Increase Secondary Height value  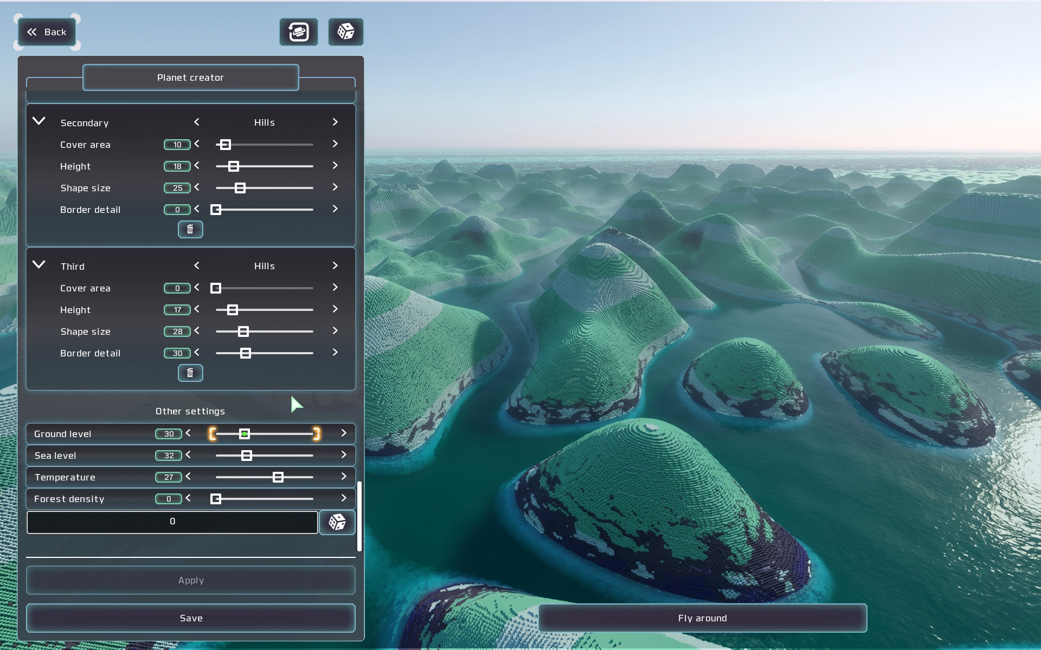(335, 166)
